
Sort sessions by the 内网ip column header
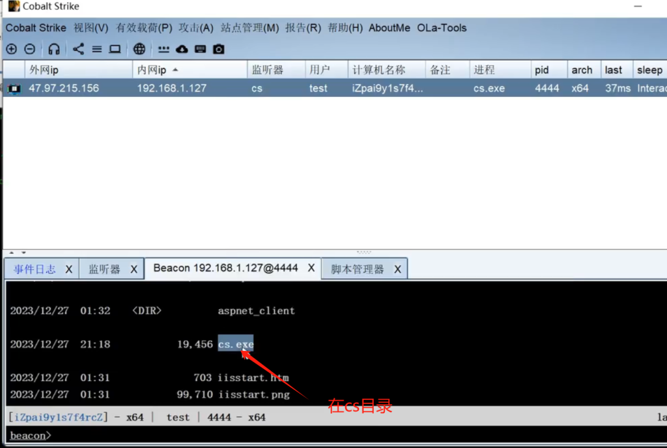point(190,70)
